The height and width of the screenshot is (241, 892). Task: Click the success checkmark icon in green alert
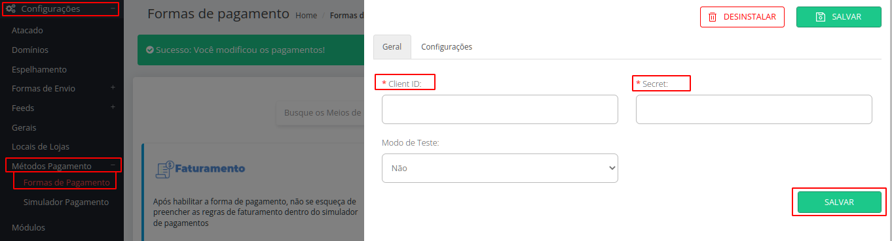coord(150,50)
